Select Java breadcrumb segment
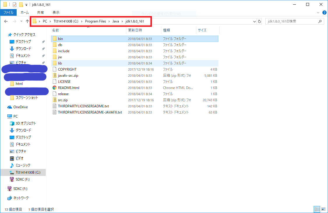Viewport: 328px width, 213px height. pyautogui.click(x=115, y=21)
